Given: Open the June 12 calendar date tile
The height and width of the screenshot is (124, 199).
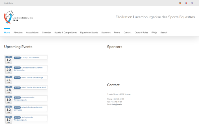Looking at the screenshot, I should tap(9, 60).
